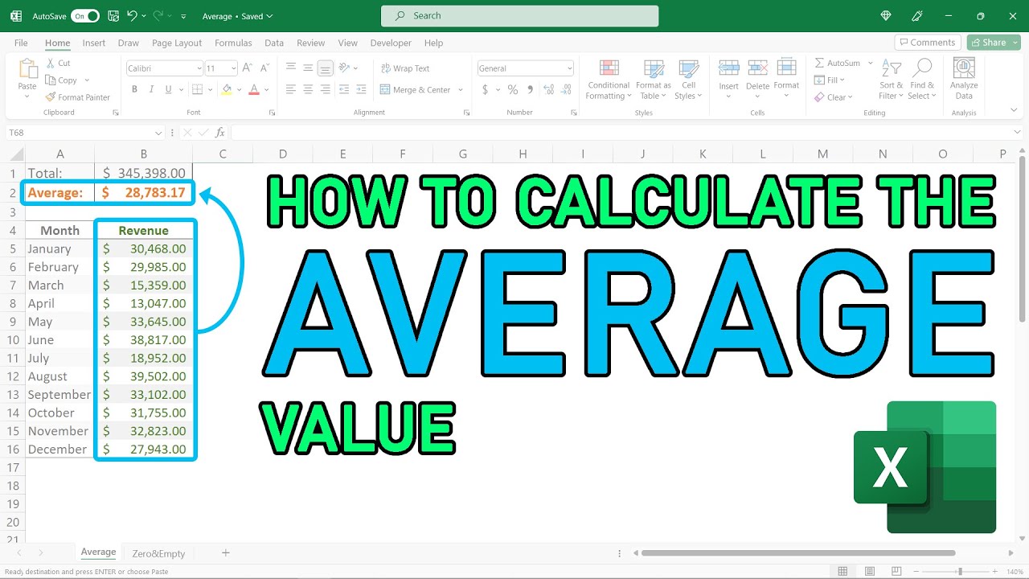Apply italic formatting

pyautogui.click(x=150, y=90)
